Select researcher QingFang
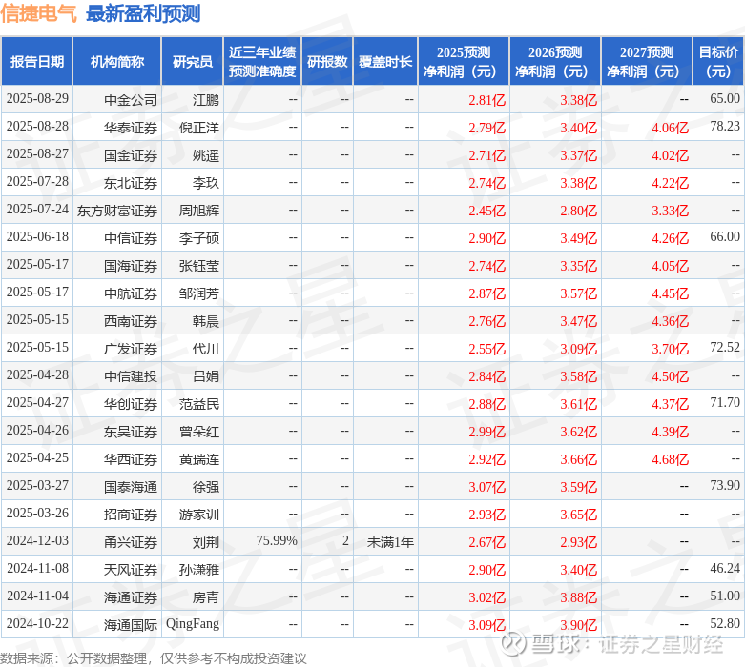Image resolution: width=745 pixels, height=667 pixels. tap(193, 624)
